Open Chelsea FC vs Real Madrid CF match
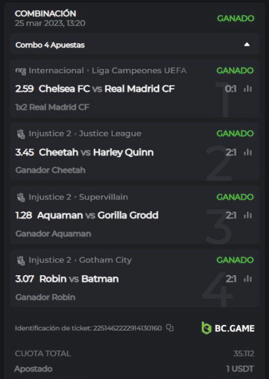The height and width of the screenshot is (379, 269). 107,89
